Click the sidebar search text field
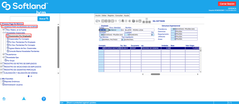The height and width of the screenshot is (104, 239). click(x=24, y=19)
